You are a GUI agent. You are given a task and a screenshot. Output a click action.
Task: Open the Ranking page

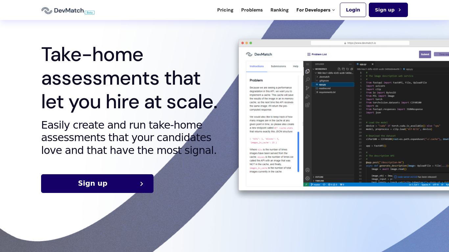pyautogui.click(x=279, y=10)
